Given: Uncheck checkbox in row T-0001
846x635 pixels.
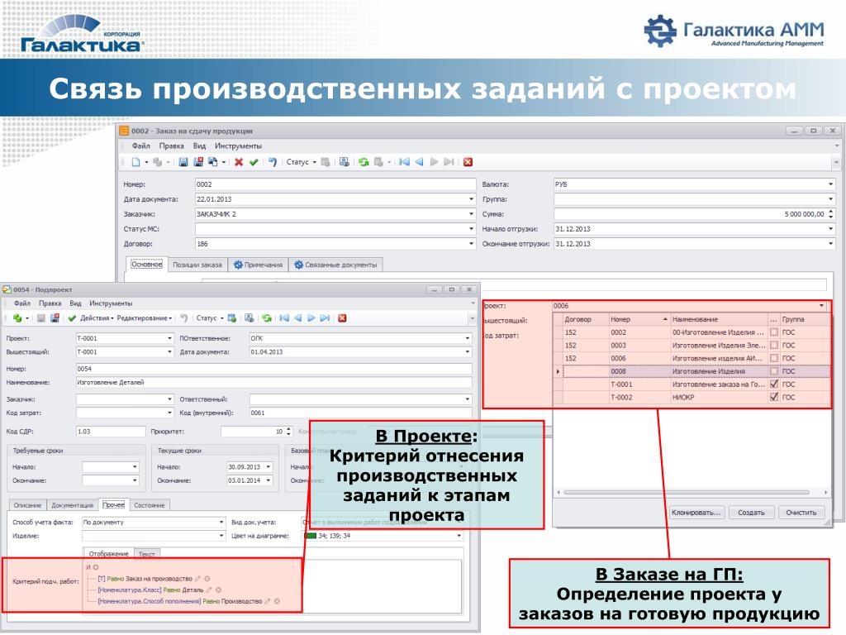Looking at the screenshot, I should [774, 384].
